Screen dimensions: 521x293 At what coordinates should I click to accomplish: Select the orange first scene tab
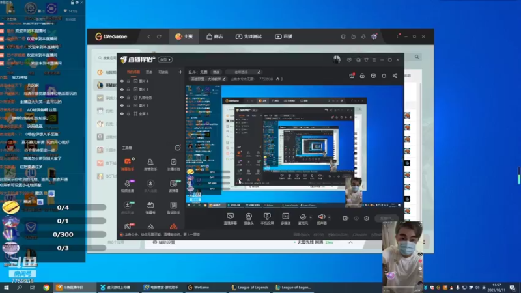[134, 72]
